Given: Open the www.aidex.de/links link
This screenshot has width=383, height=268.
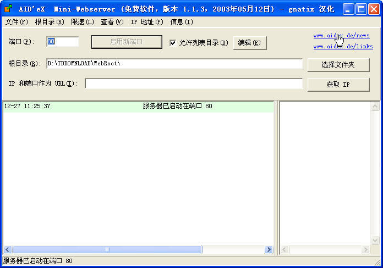Looking at the screenshot, I should 343,46.
